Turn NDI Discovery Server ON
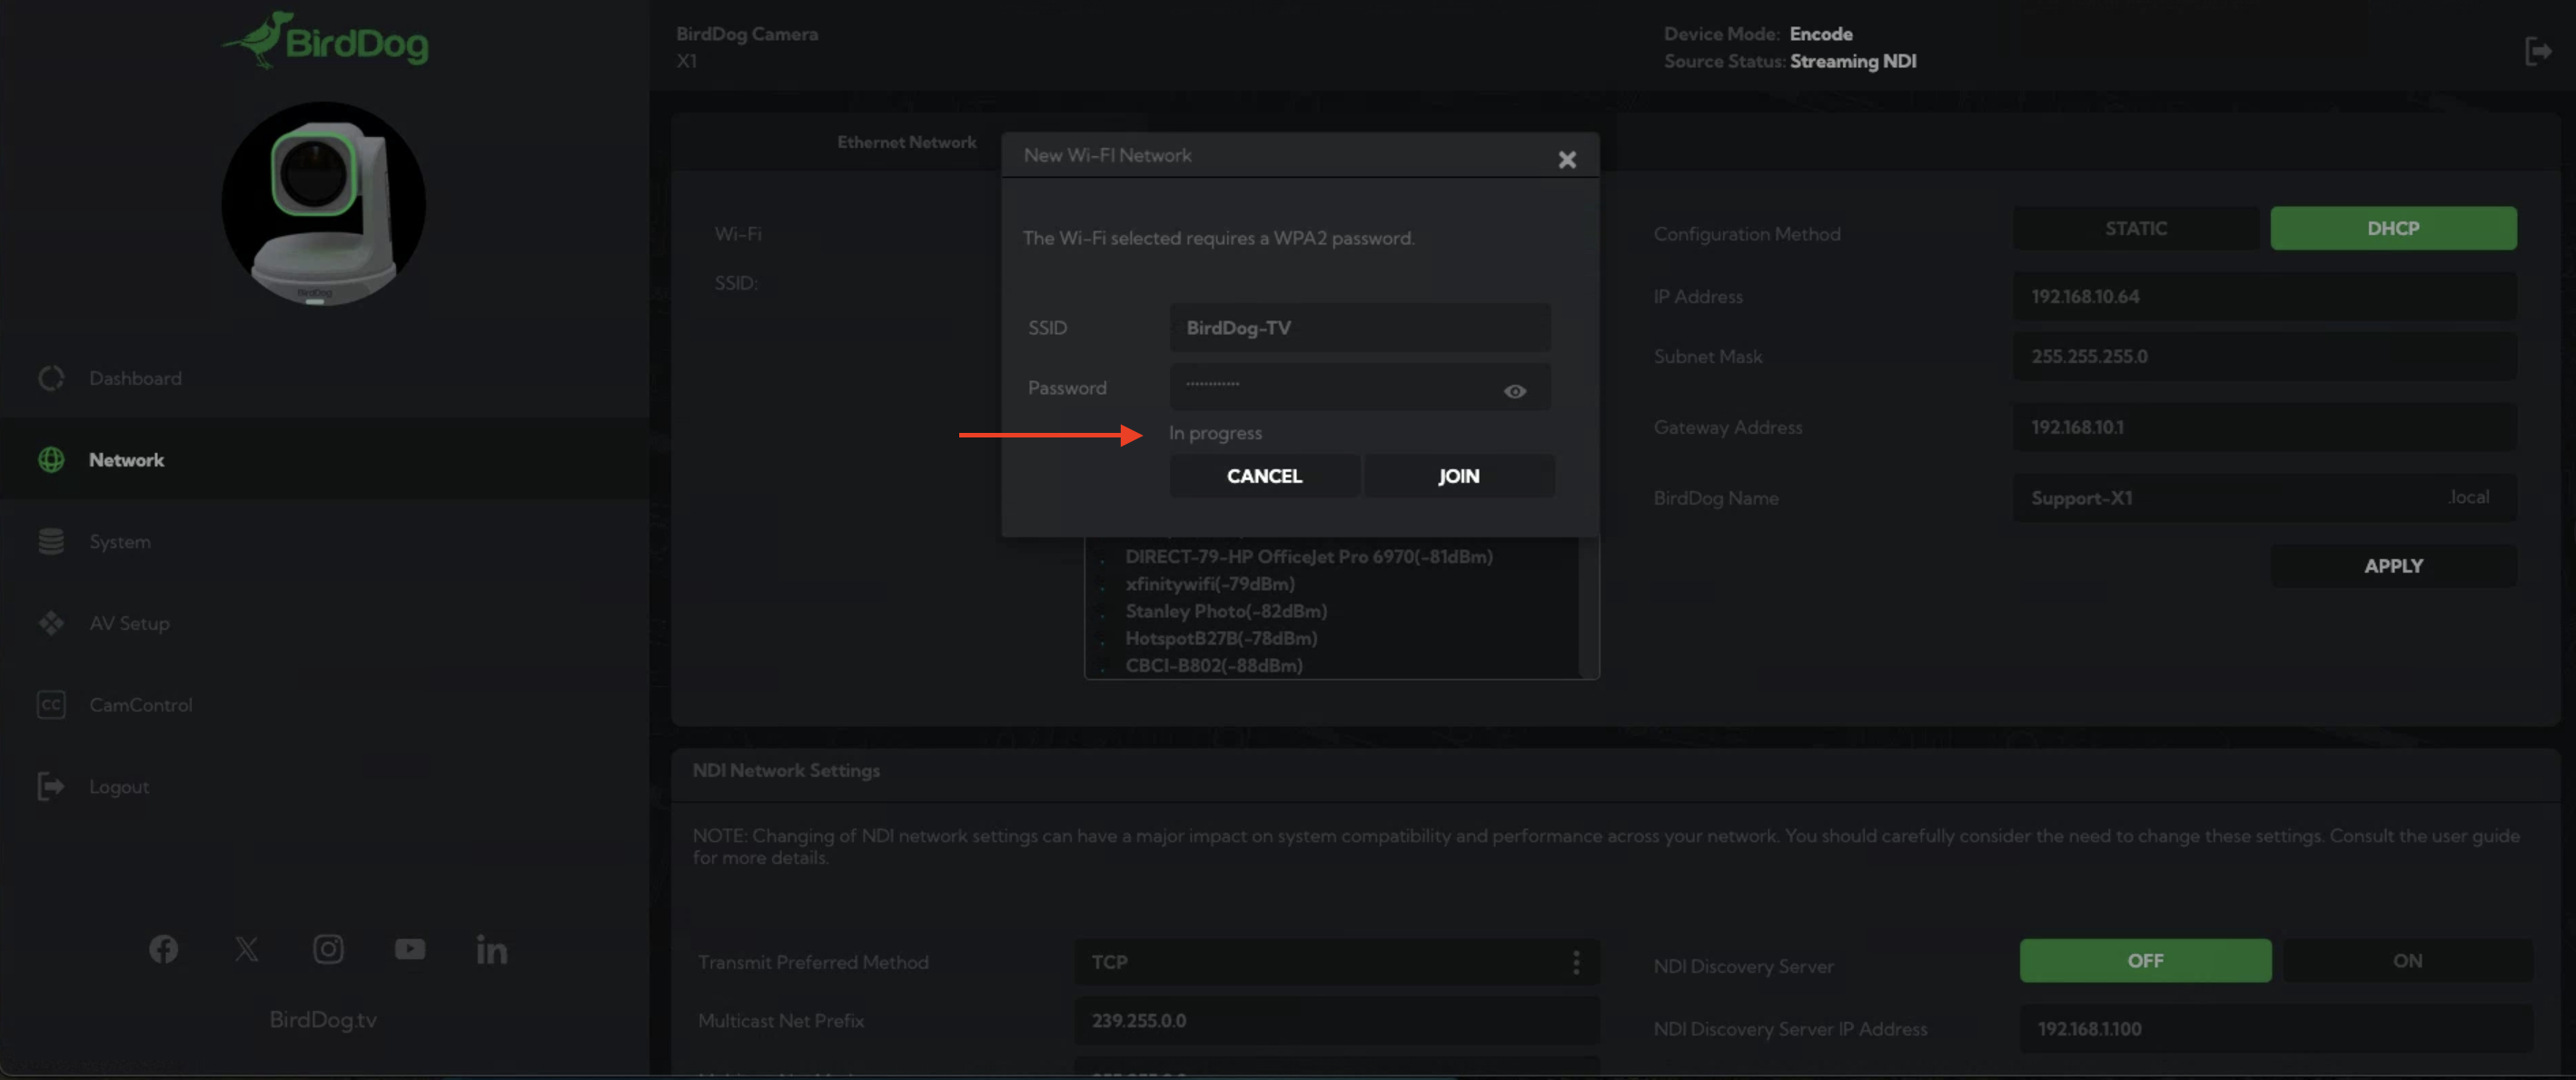The image size is (2576, 1080). tap(2406, 961)
